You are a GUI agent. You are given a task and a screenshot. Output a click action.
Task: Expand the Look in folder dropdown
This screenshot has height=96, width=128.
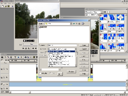tap(71, 23)
